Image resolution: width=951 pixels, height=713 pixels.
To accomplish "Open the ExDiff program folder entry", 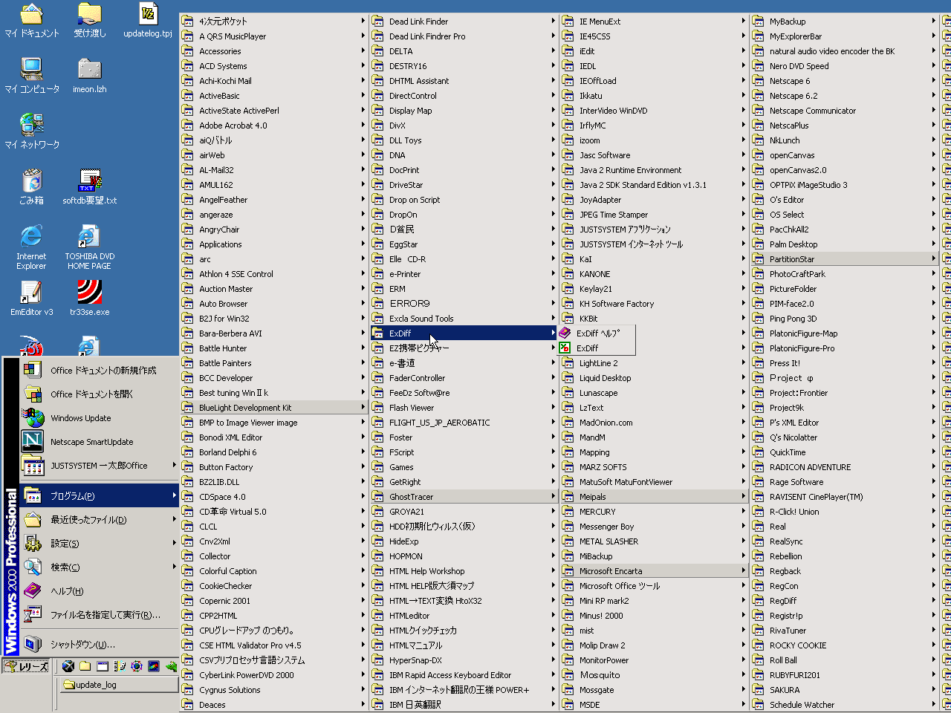I will 464,333.
